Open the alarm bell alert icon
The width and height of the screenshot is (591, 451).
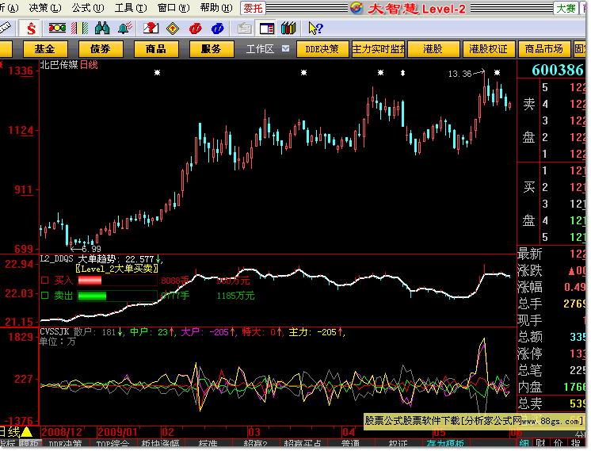124,28
